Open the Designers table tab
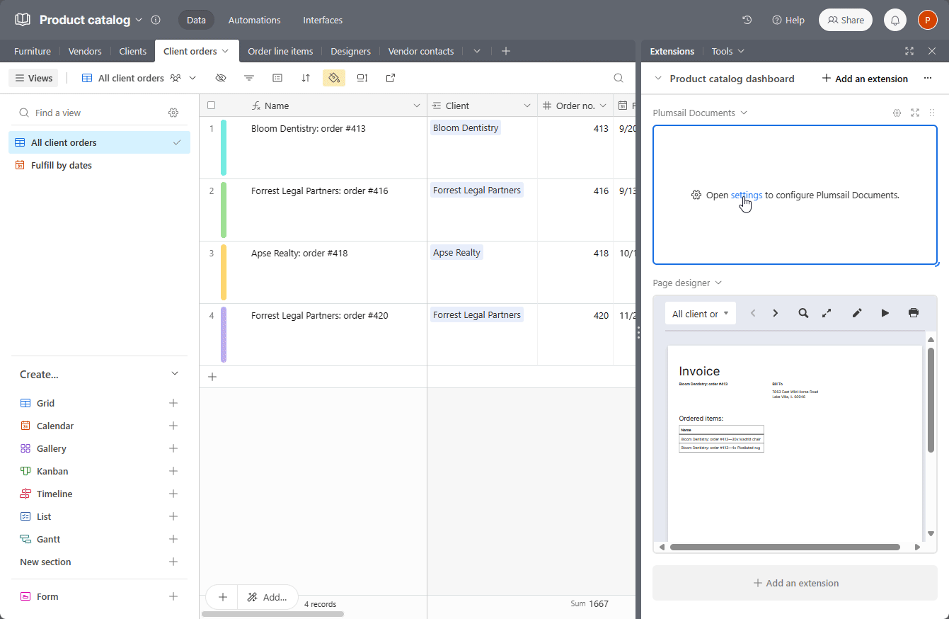The image size is (949, 619). 350,51
